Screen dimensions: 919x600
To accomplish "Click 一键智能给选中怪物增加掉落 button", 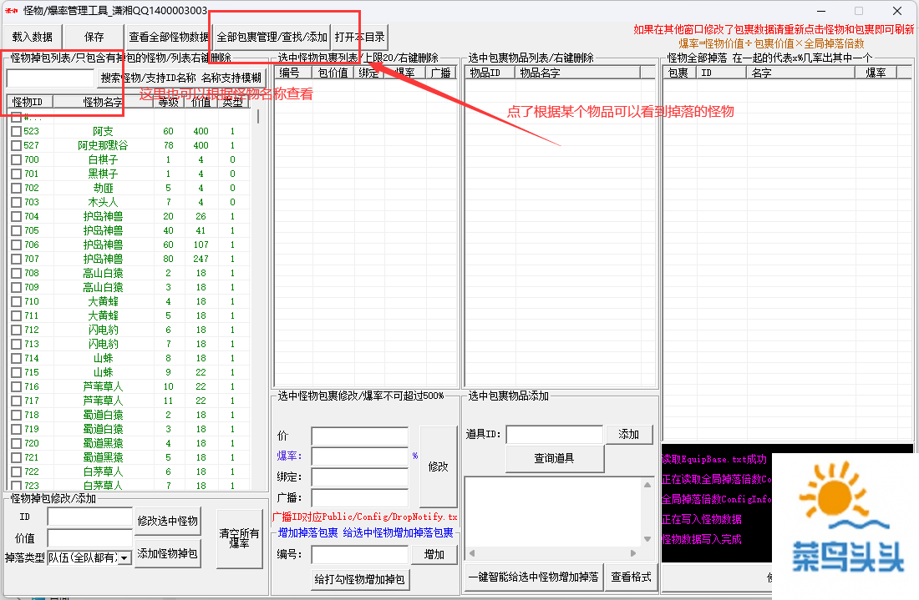I will pyautogui.click(x=533, y=577).
